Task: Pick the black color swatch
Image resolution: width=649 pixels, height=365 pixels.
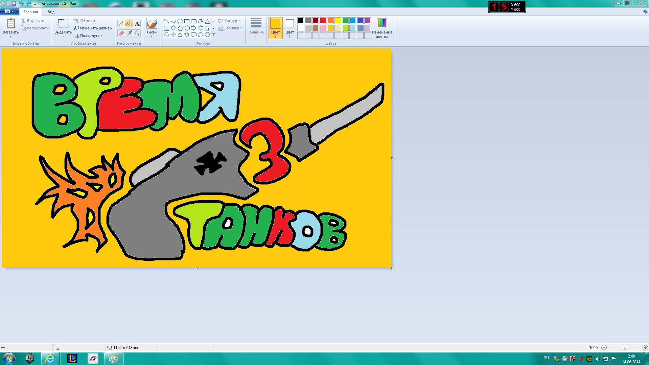Action: (301, 21)
